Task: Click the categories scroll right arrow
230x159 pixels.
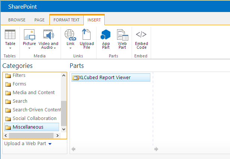Action: click(58, 135)
